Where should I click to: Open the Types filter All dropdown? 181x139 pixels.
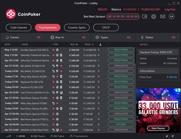click(x=128, y=37)
